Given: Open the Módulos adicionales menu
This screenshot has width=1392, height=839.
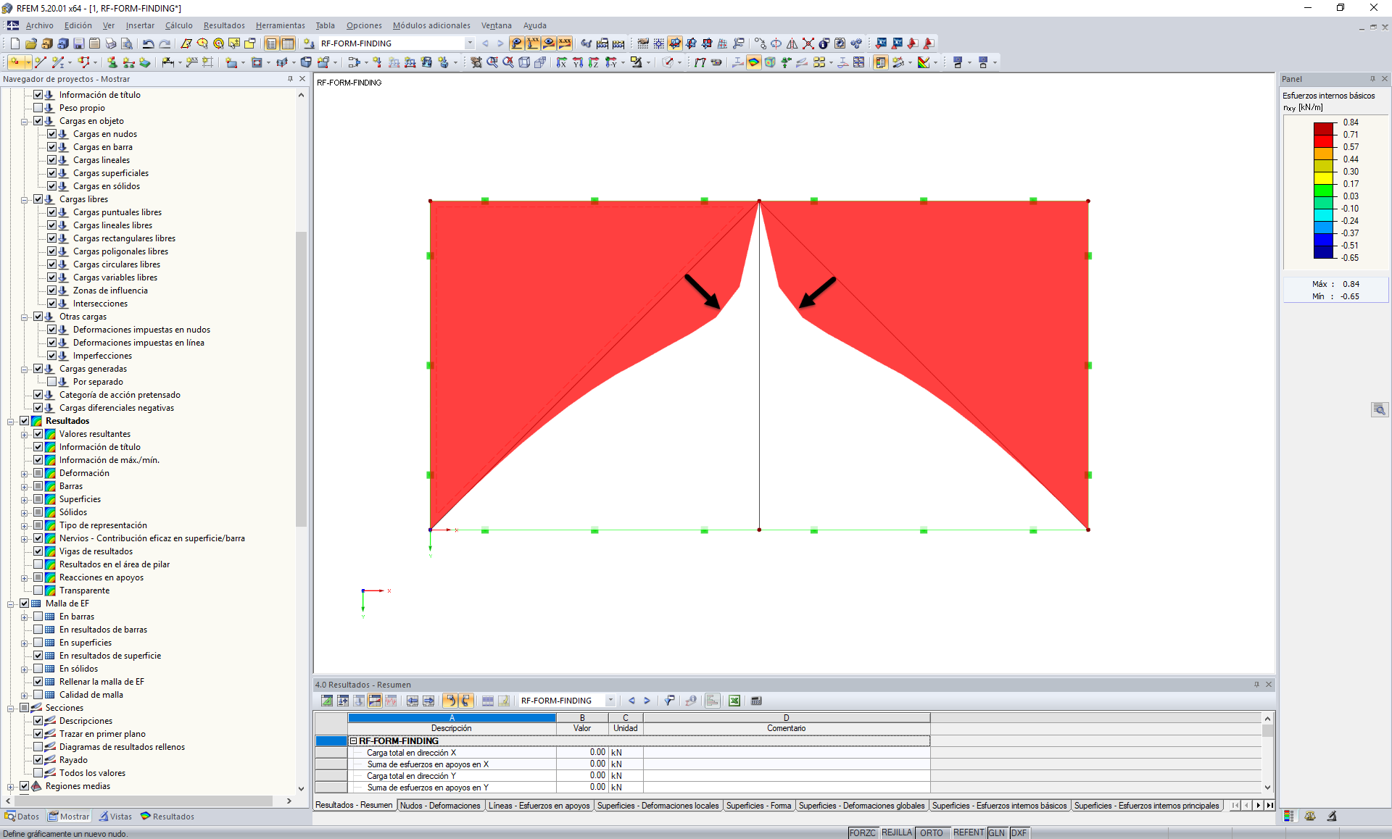Looking at the screenshot, I should 431,25.
